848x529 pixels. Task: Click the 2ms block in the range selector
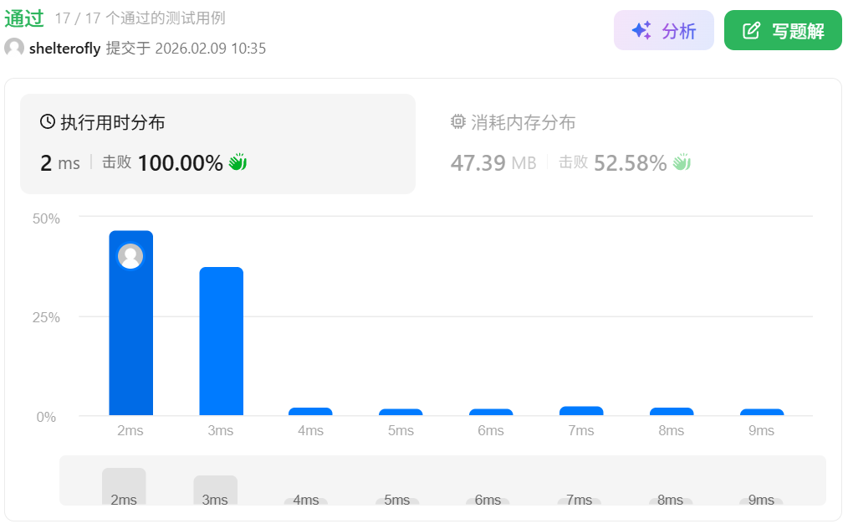point(124,486)
